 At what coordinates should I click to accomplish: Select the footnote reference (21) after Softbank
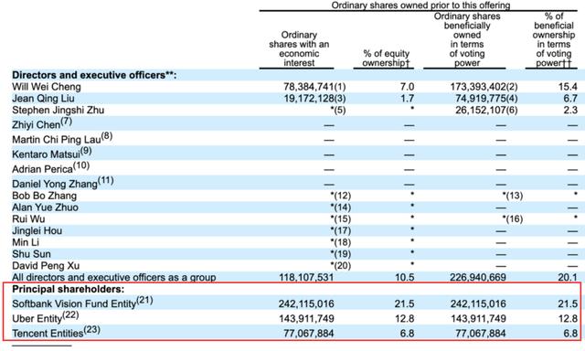tap(144, 301)
